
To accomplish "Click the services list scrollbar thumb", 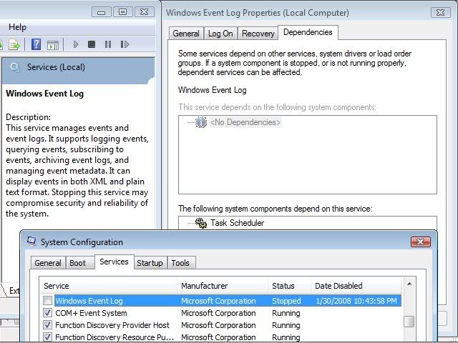I will tap(409, 322).
